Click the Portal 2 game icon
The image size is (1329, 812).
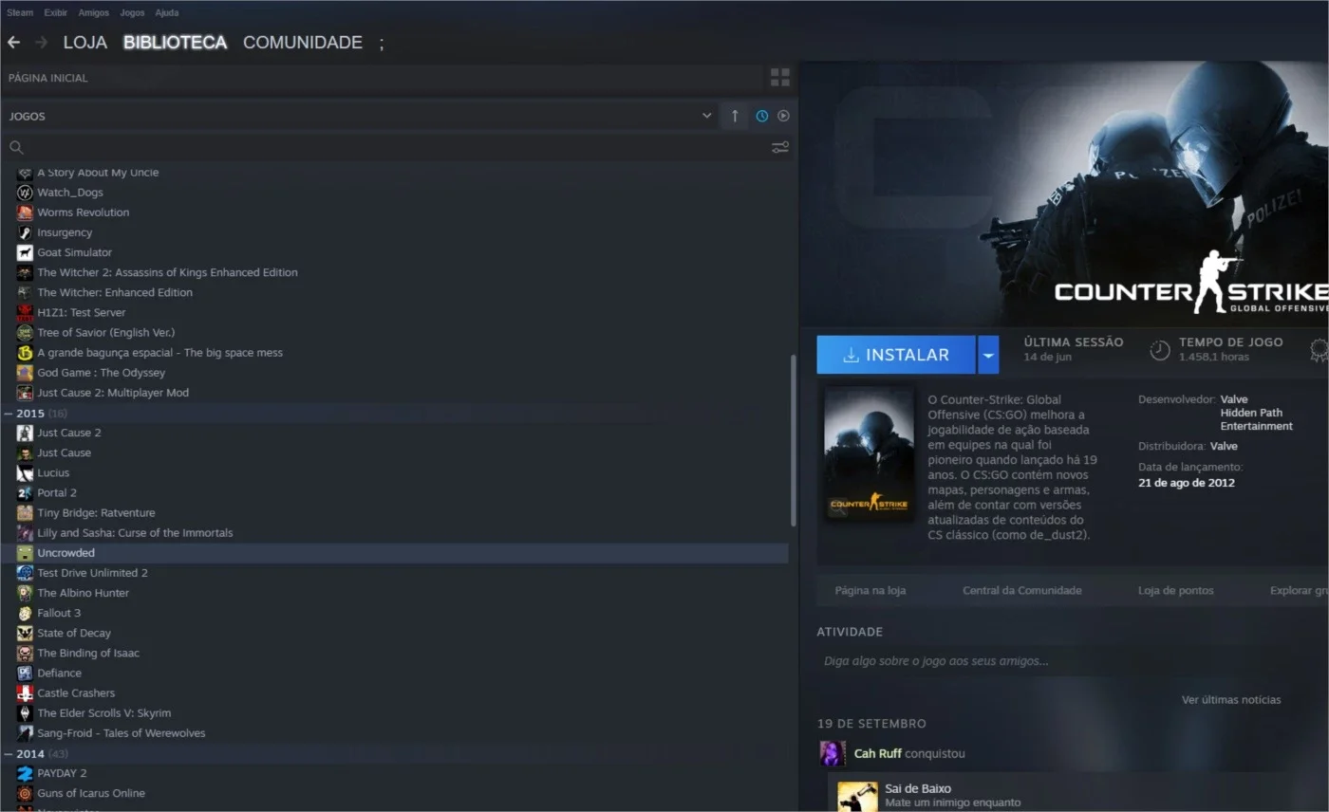(x=25, y=493)
